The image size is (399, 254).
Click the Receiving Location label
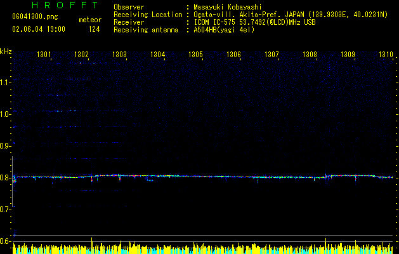click(x=148, y=15)
